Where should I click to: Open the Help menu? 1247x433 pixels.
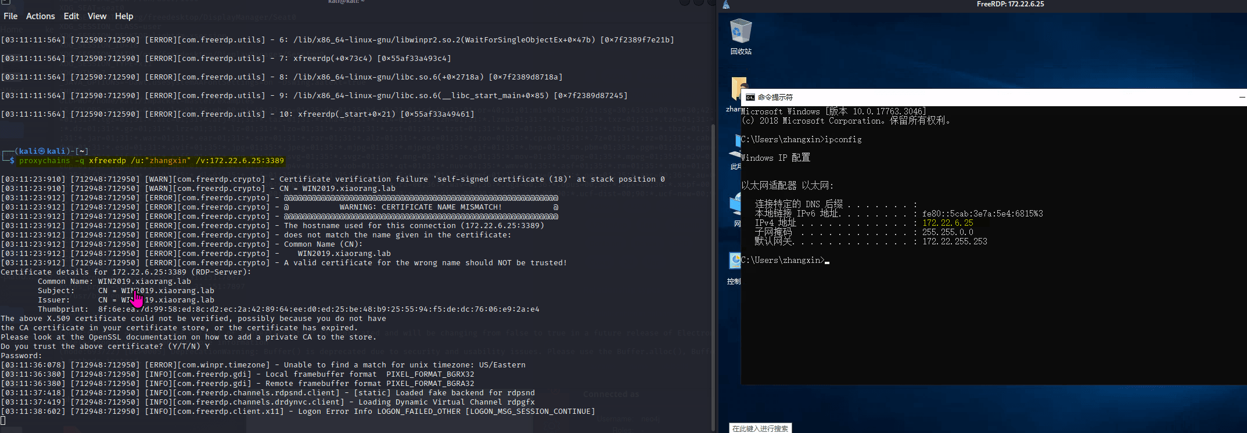click(124, 16)
